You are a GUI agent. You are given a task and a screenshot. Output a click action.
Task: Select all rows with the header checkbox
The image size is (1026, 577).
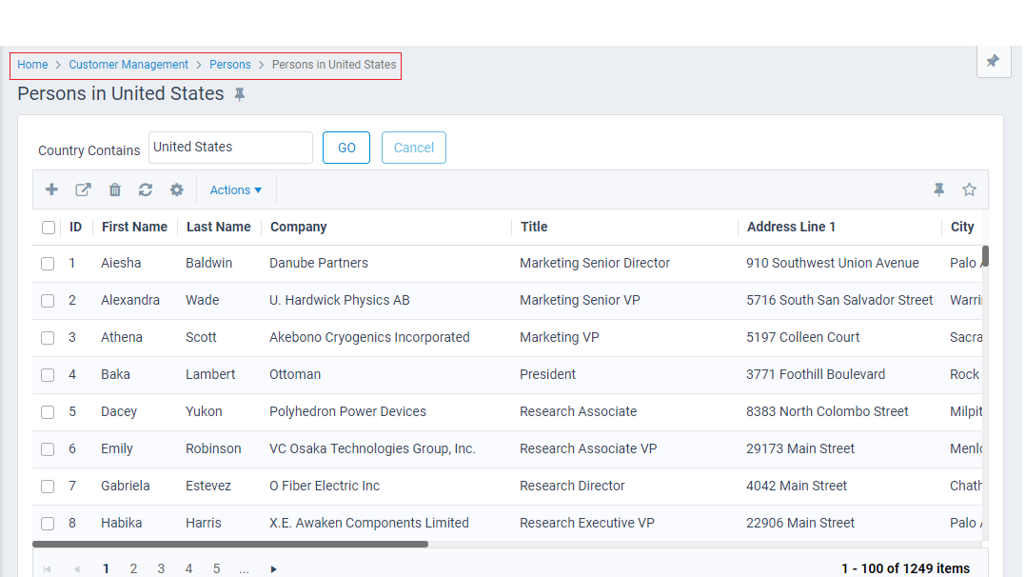[x=49, y=228]
